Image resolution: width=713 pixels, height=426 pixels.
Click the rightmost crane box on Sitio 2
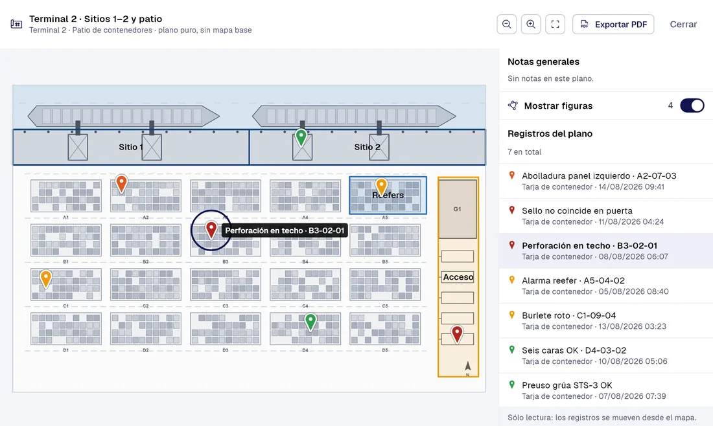(379, 147)
